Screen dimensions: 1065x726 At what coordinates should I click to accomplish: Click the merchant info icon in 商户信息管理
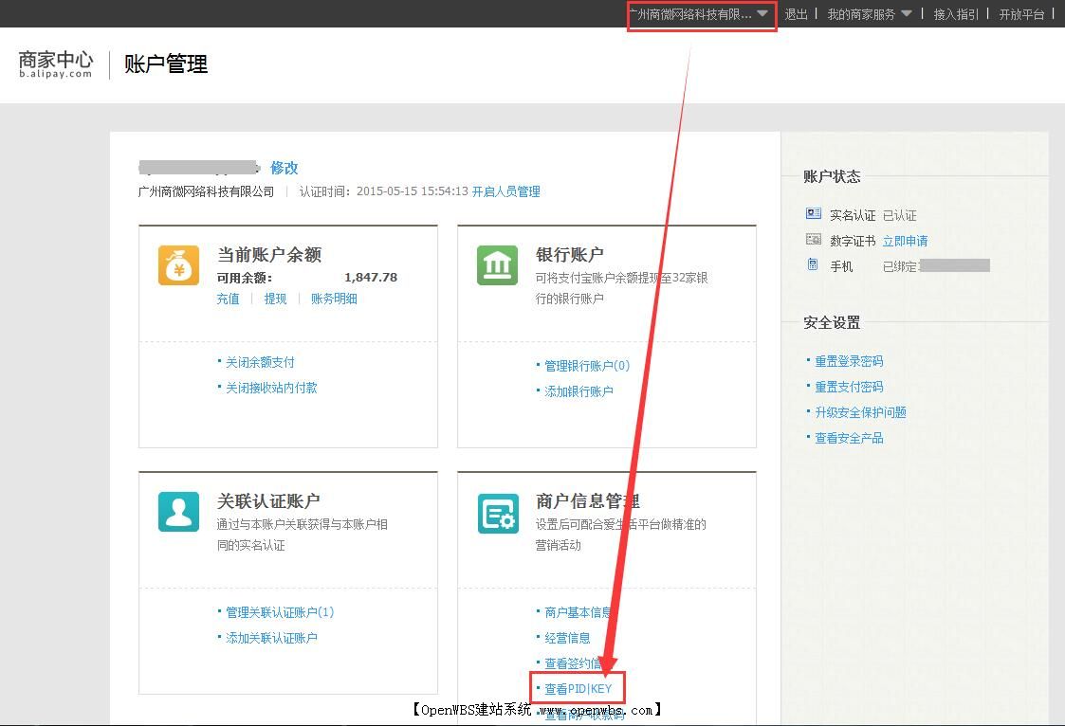click(497, 513)
